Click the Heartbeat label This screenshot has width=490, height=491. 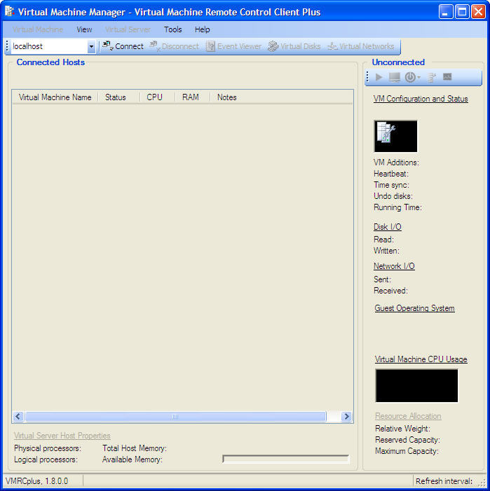click(391, 174)
